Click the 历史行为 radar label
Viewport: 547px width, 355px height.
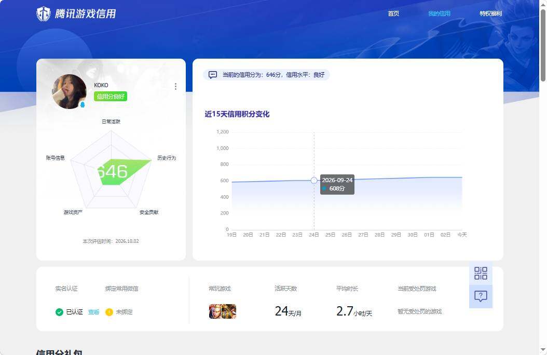[167, 158]
